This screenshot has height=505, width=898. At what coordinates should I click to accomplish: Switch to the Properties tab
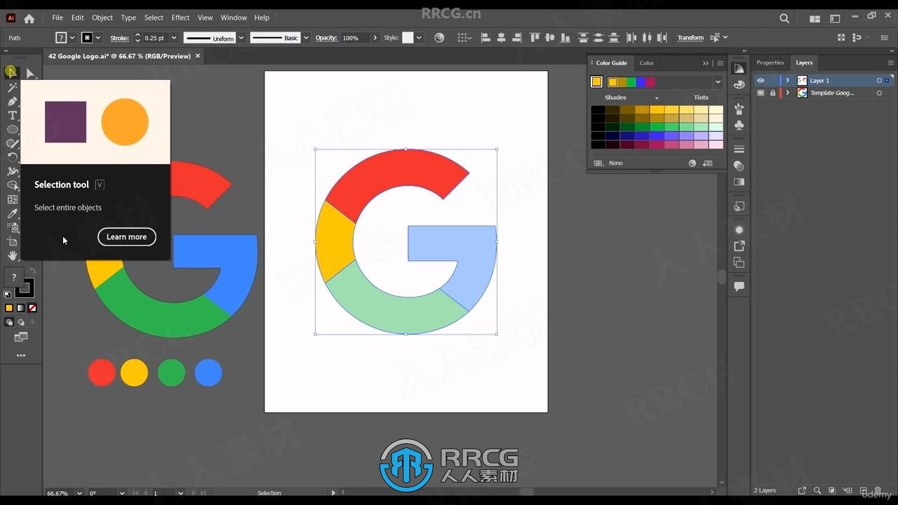[770, 62]
